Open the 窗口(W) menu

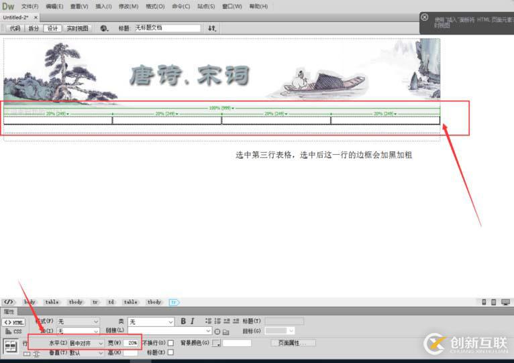tap(232, 6)
